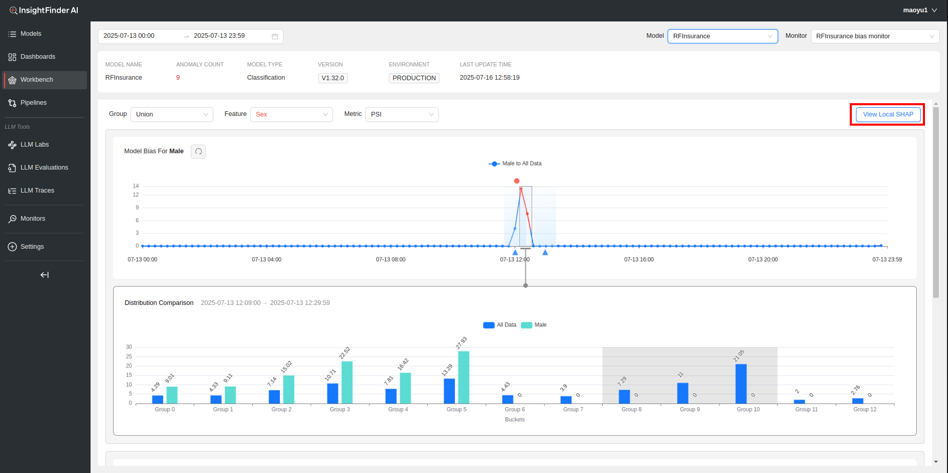948x473 pixels.
Task: Go to the Workbench menu item
Action: tap(37, 80)
